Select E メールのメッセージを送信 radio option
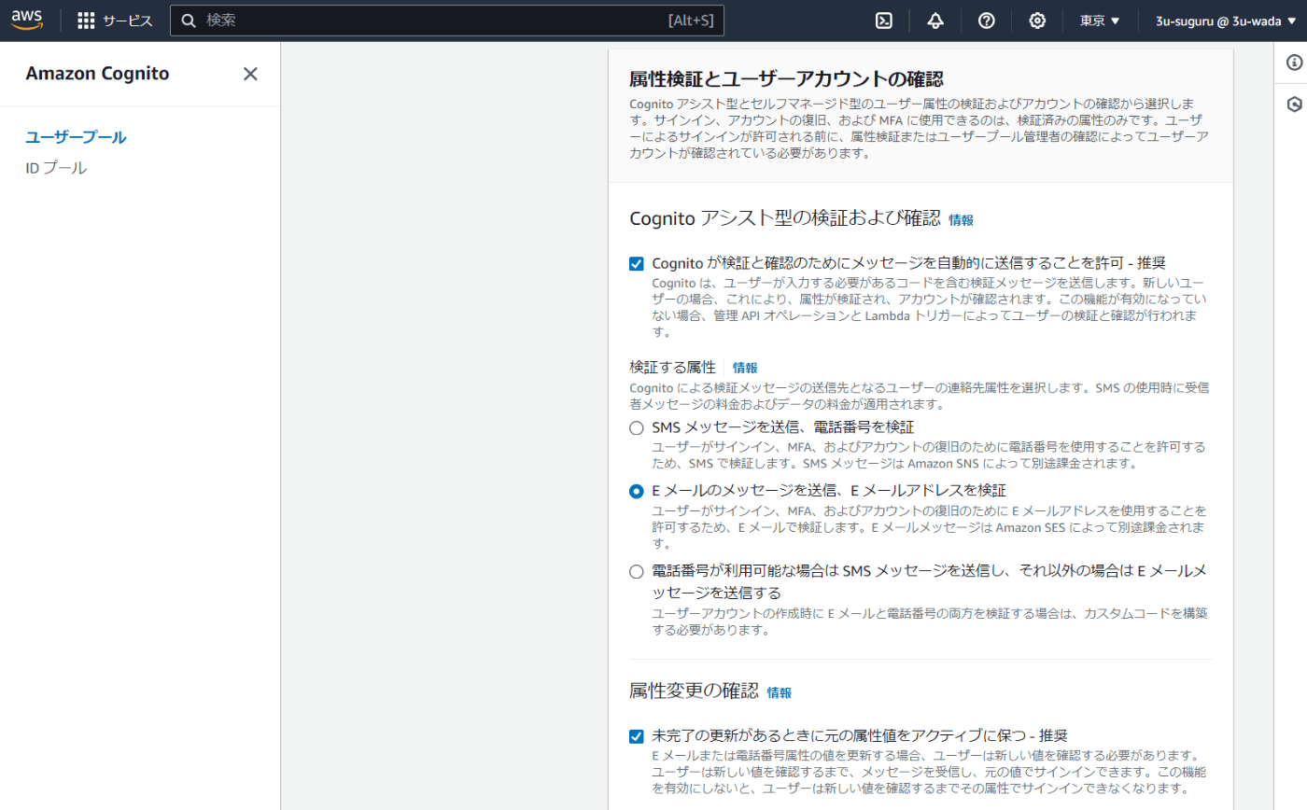1307x810 pixels. [x=637, y=491]
